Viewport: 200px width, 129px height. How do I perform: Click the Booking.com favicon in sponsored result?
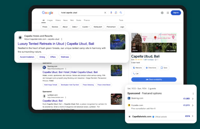tap(44, 67)
